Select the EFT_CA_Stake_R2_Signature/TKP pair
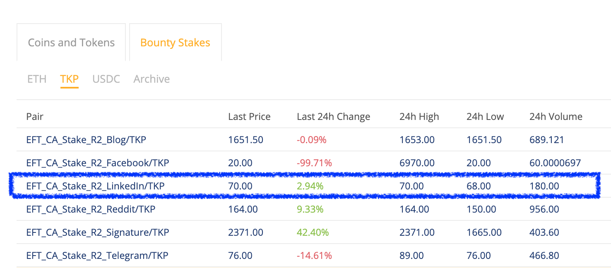Viewport: 611px width, 268px height. point(98,232)
